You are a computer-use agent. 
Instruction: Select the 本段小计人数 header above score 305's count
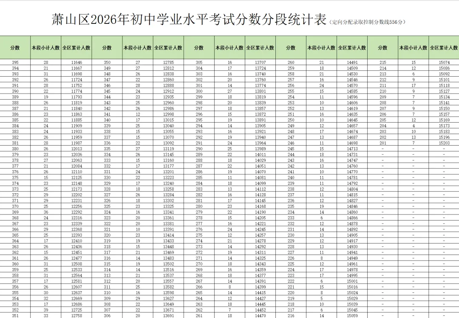(229, 48)
